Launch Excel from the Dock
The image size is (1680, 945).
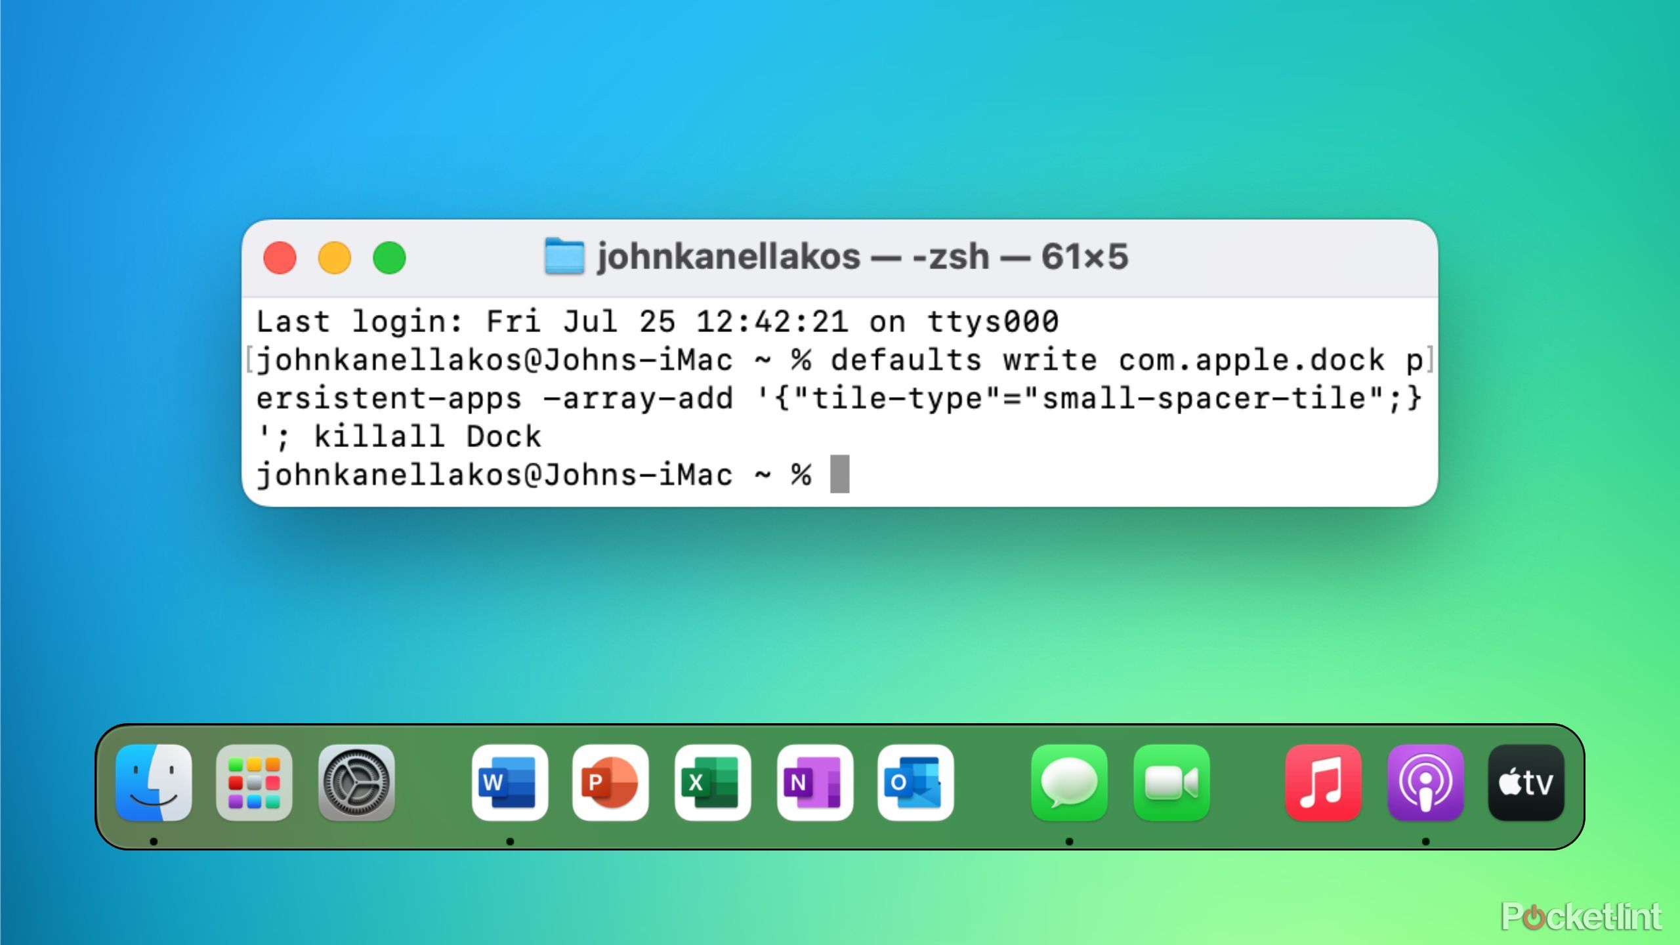[713, 782]
